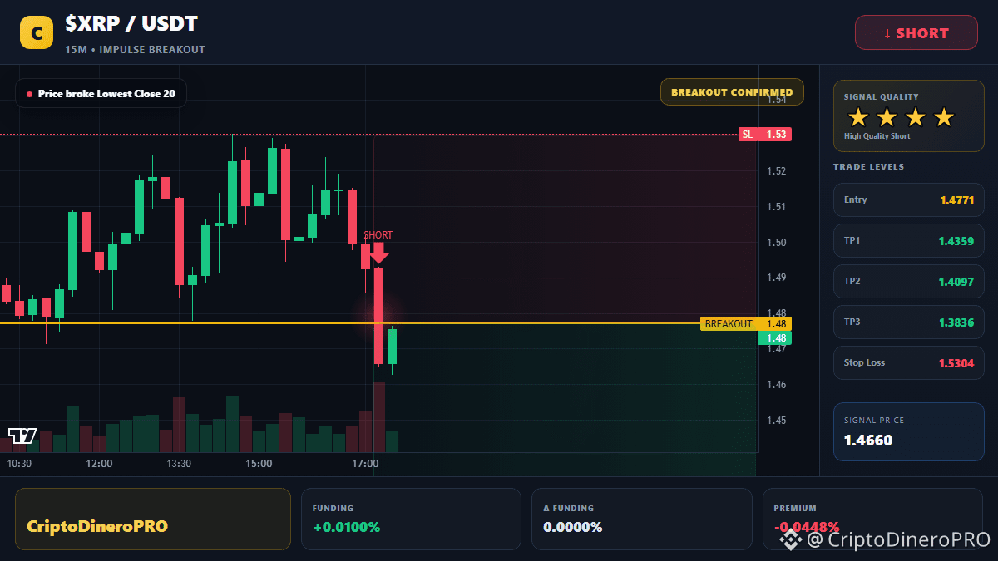Click the Price broke Lowest Close 20 label
Viewport: 998px width, 561px height.
(x=101, y=94)
